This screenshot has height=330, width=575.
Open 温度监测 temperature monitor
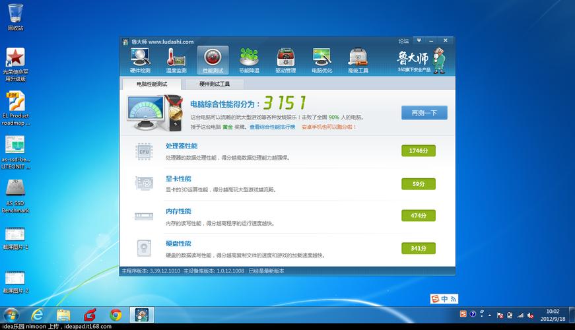tap(176, 61)
